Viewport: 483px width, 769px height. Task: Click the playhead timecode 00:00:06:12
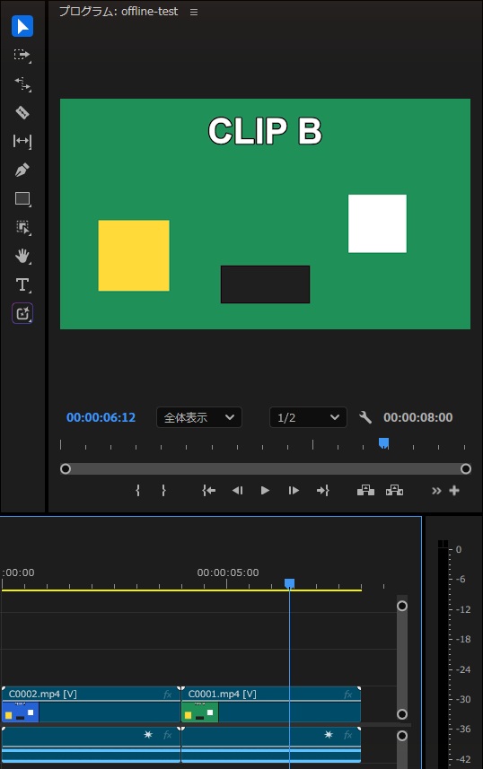click(x=101, y=417)
